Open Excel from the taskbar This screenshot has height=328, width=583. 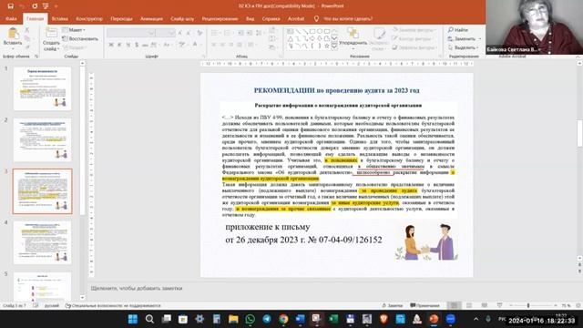333,319
